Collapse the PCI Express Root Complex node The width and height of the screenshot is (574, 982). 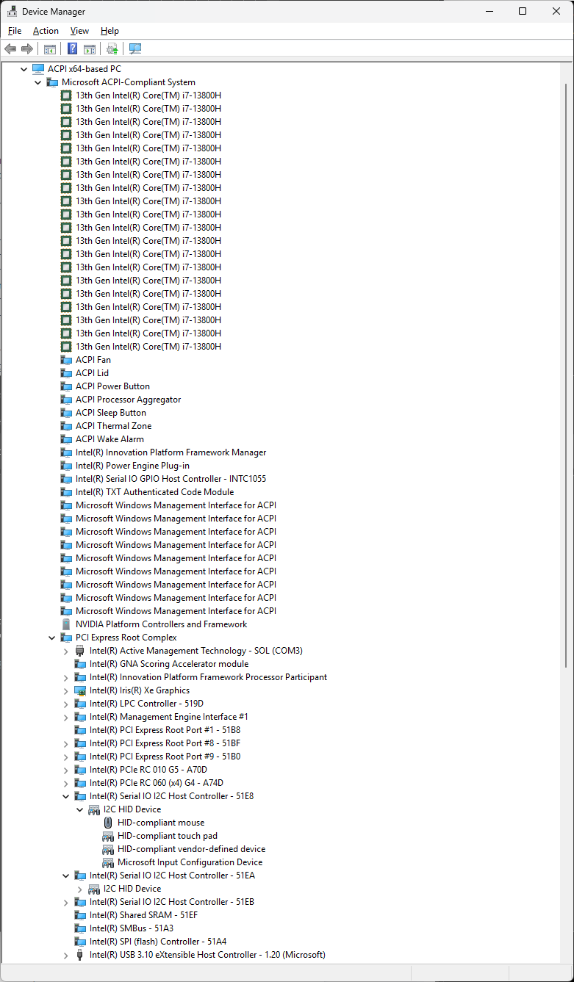pos(51,638)
